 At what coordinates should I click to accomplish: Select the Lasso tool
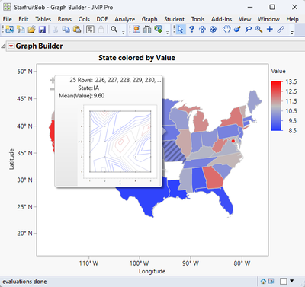pos(248,30)
